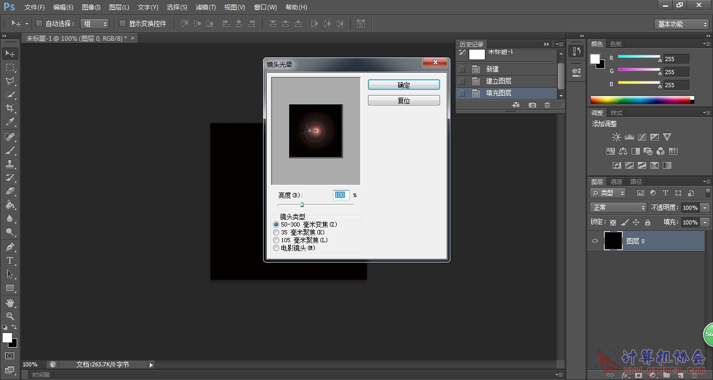Select the Zoom tool
Viewport: 713px width, 380px height.
[x=10, y=316]
